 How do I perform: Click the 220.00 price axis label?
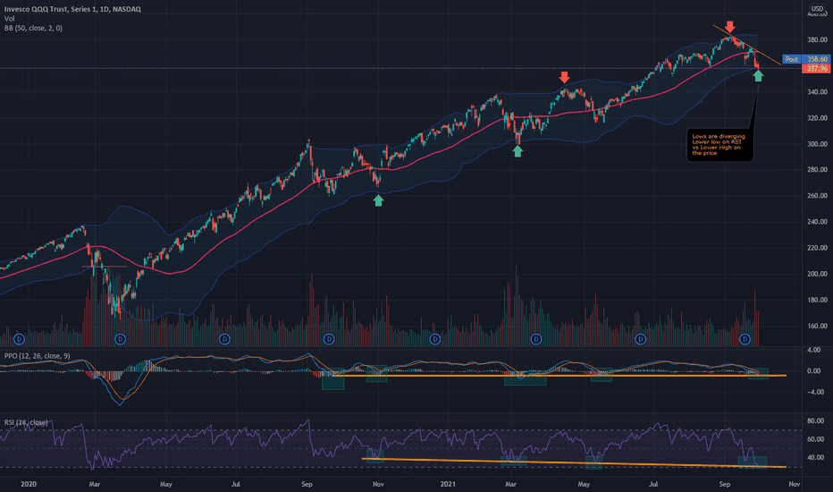817,248
